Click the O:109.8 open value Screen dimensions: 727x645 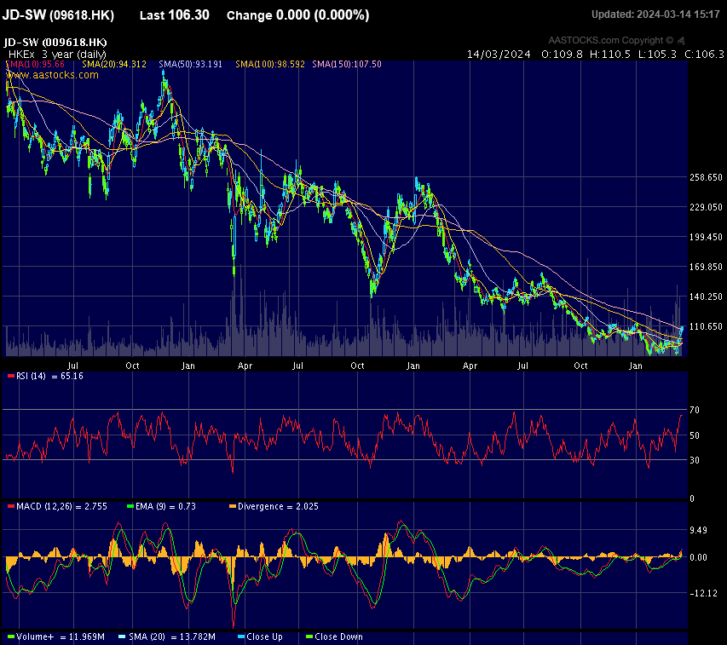pos(562,55)
